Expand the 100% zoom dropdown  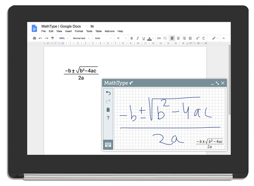pos(63,38)
